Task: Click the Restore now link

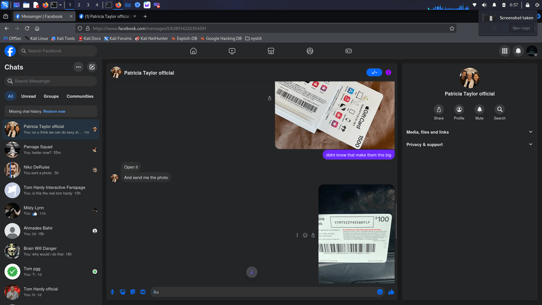Action: click(x=54, y=111)
